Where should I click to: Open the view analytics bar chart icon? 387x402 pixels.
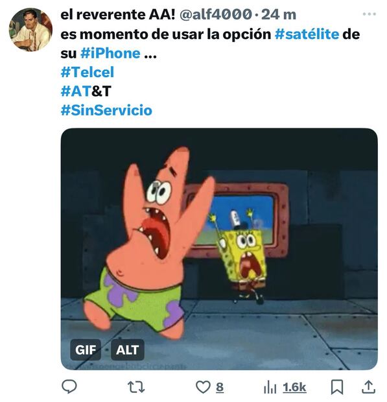tap(270, 387)
